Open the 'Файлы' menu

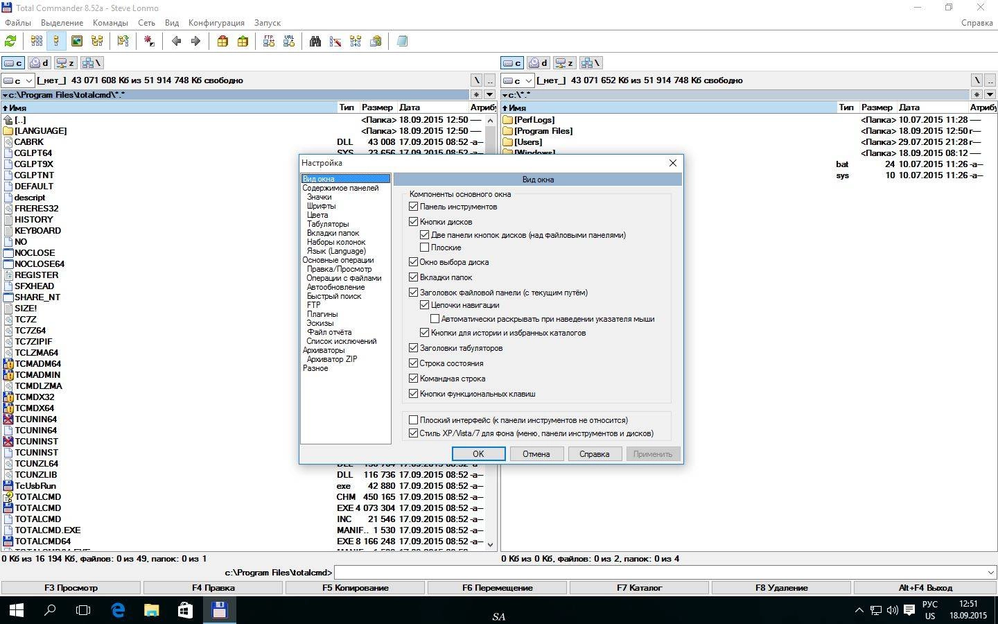[x=18, y=23]
